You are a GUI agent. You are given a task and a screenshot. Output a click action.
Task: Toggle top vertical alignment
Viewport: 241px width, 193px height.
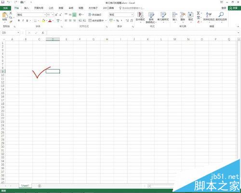tap(66, 14)
